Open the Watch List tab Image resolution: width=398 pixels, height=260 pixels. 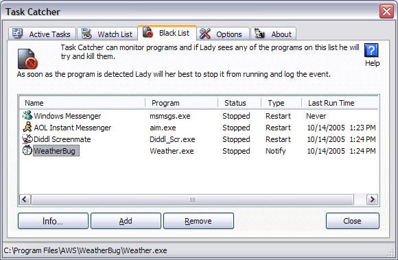pyautogui.click(x=107, y=34)
